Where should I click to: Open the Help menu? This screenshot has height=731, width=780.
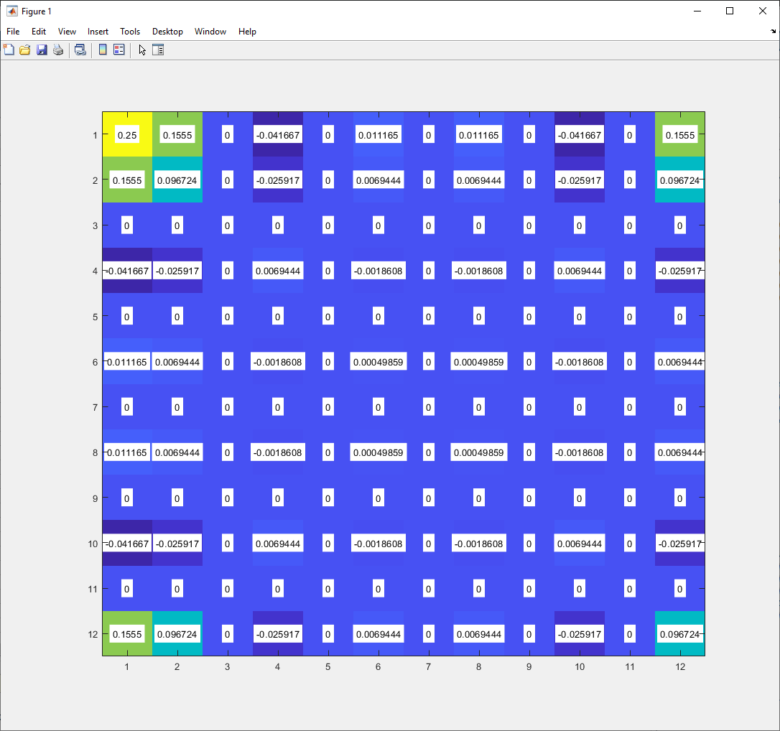[247, 32]
